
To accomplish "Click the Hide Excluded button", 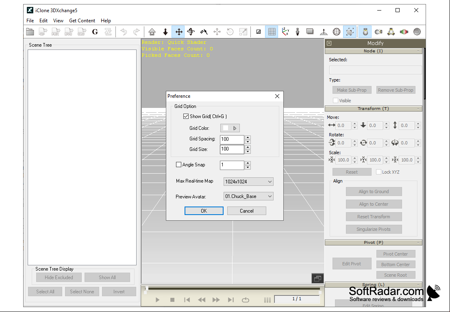I will coord(59,278).
